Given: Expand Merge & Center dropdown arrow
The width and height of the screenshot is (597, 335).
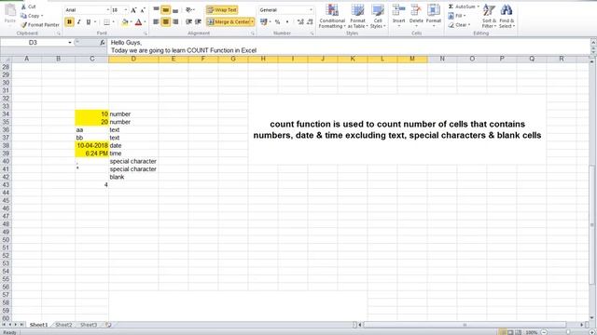Looking at the screenshot, I should tap(253, 22).
